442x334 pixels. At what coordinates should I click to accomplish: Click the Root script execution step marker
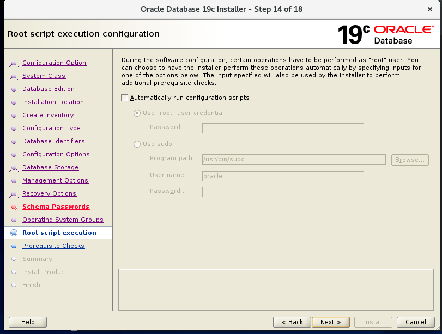14,233
